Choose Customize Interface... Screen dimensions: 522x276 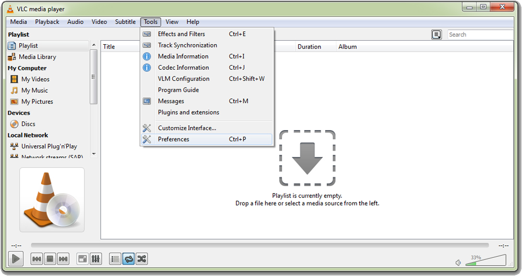[206, 128]
